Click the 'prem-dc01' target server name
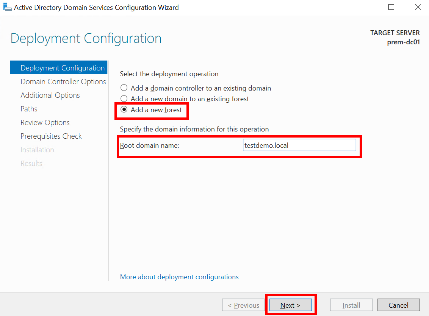 click(x=403, y=42)
